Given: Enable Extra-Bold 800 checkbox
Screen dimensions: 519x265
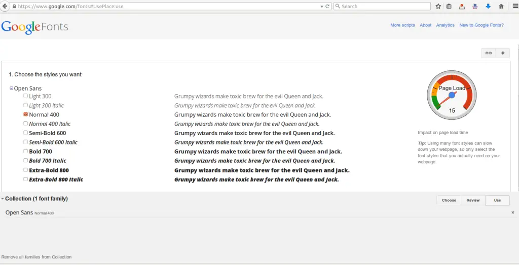Looking at the screenshot, I should (25, 170).
